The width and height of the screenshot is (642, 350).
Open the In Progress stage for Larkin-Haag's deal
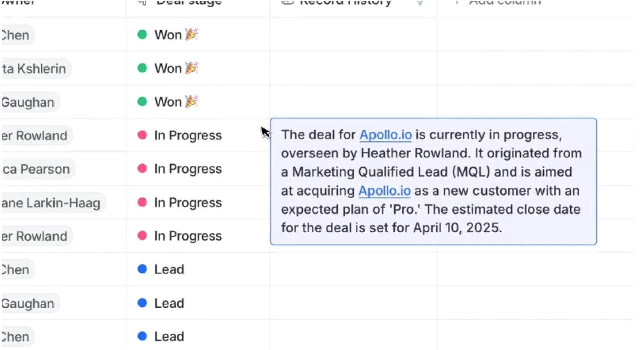(188, 202)
